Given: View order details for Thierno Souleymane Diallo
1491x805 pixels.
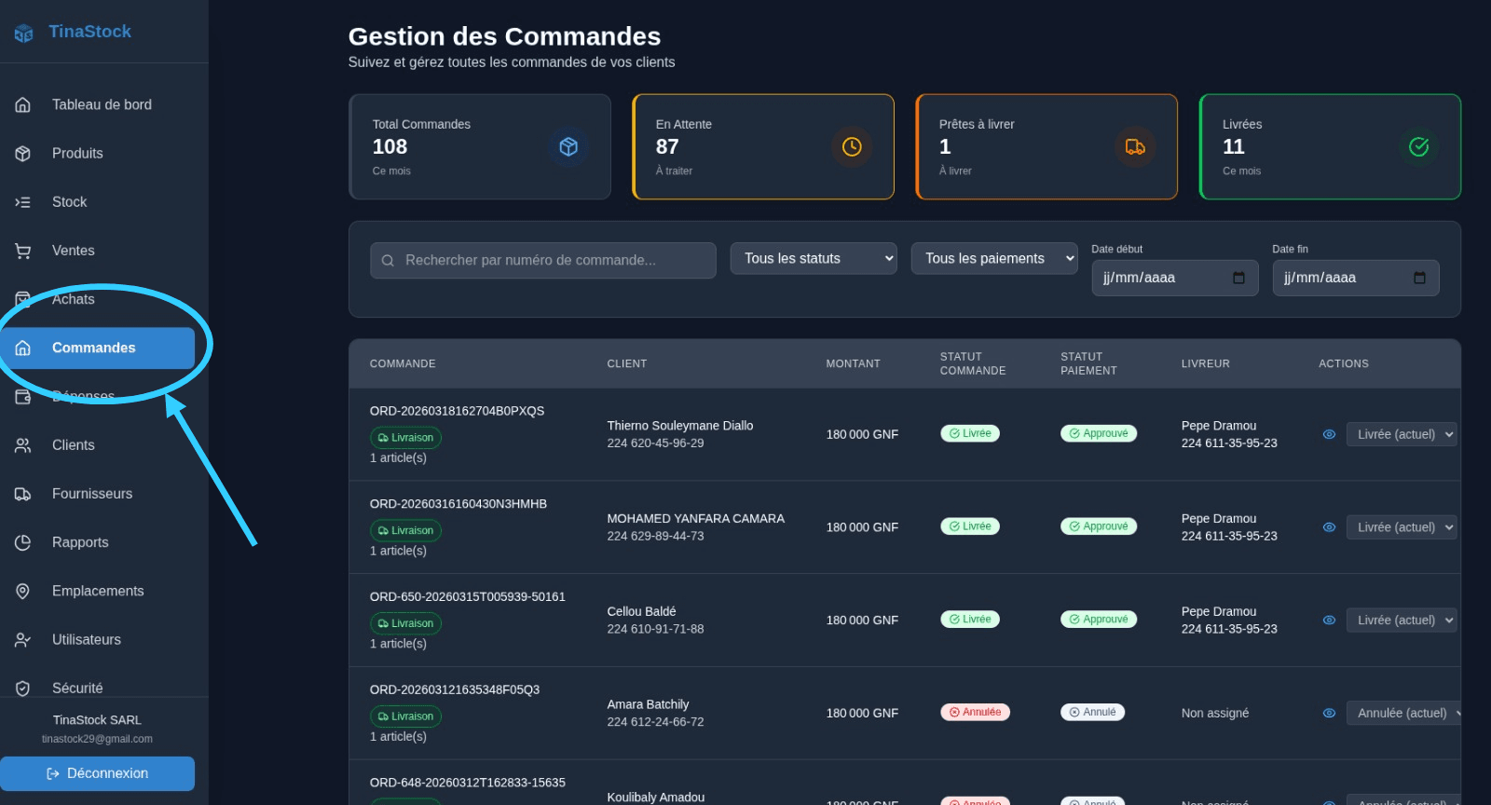Looking at the screenshot, I should (1329, 434).
